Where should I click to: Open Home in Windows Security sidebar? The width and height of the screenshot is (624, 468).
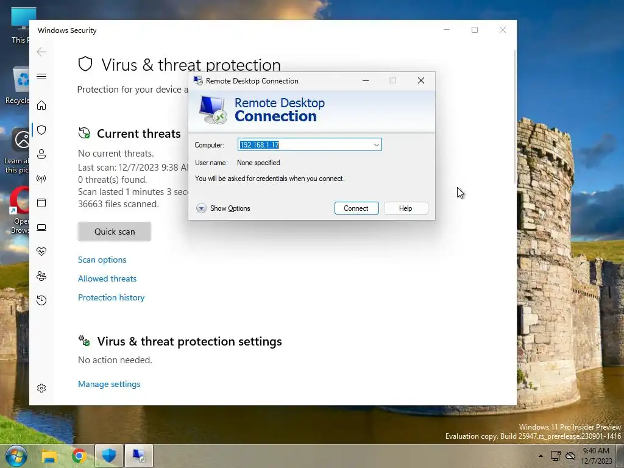[41, 105]
